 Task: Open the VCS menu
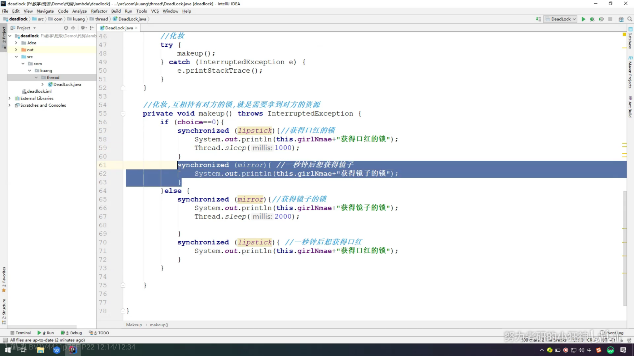(x=155, y=11)
